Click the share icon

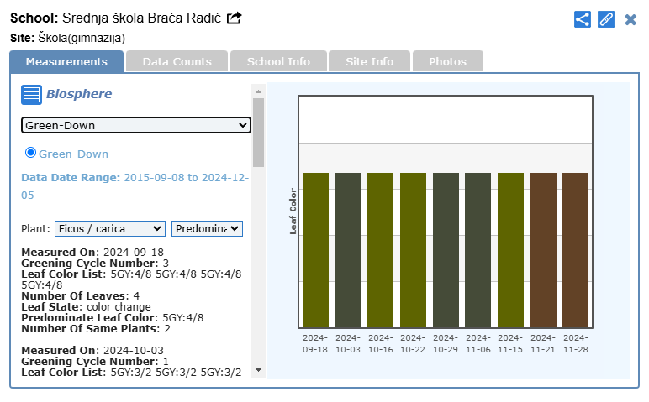pos(583,19)
